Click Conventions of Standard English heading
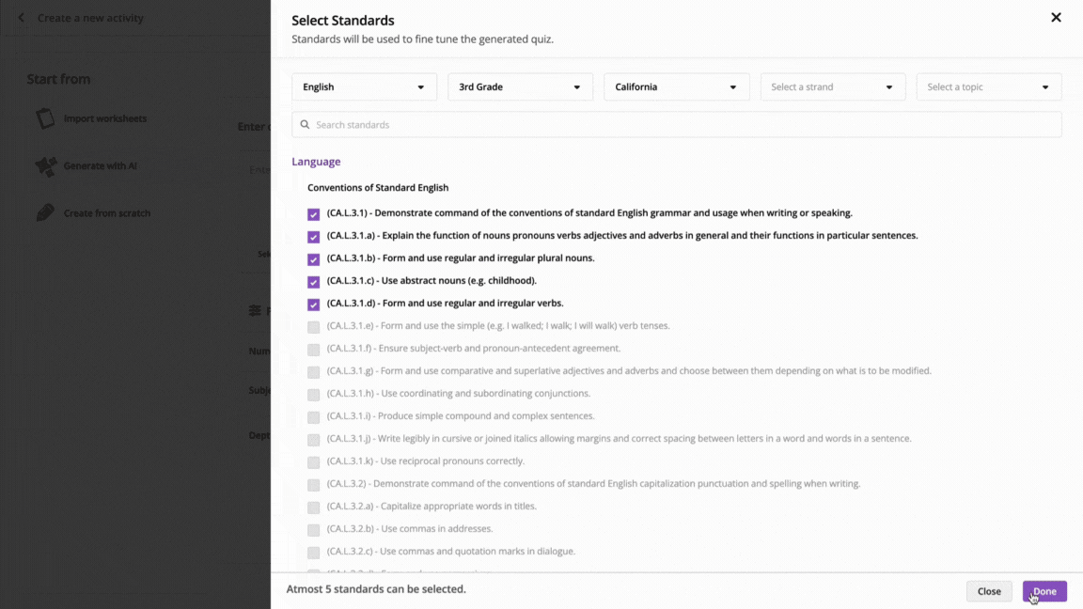Image resolution: width=1083 pixels, height=609 pixels. (x=378, y=188)
